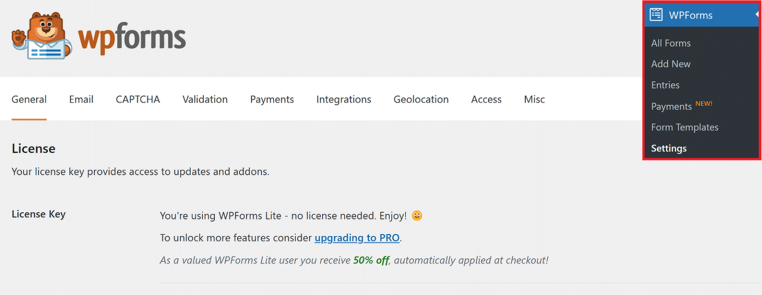Open the 'upgrading to PRO' link
Viewport: 762px width, 295px height.
(x=357, y=237)
